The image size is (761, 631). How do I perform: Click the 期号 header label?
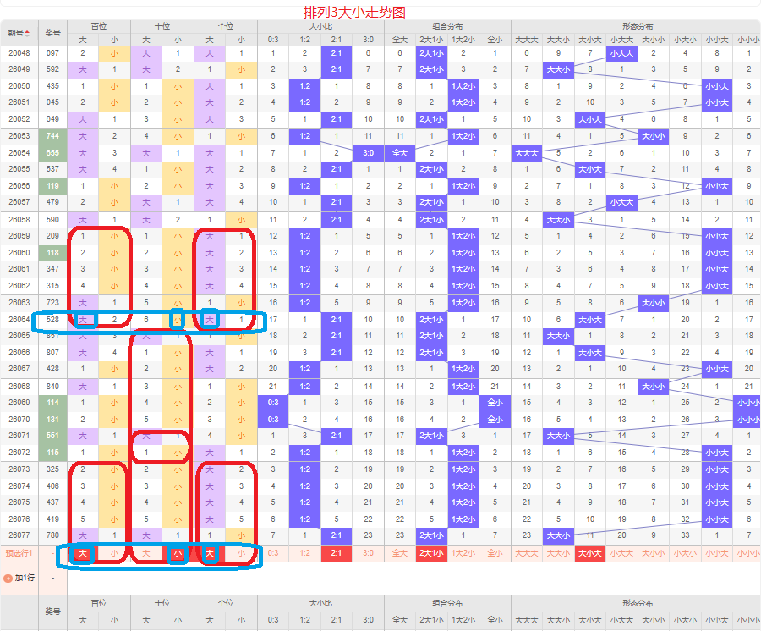coord(15,33)
